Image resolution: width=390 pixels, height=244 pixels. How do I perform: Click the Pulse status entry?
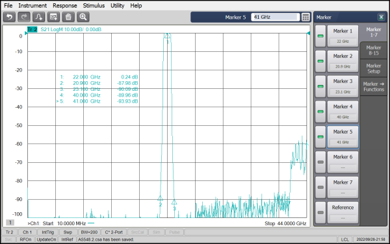point(174,232)
